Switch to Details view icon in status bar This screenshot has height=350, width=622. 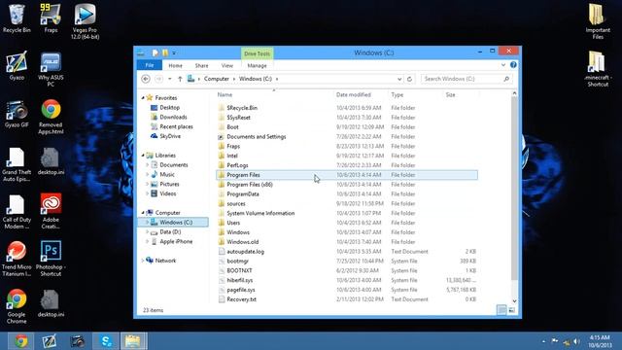tap(501, 310)
